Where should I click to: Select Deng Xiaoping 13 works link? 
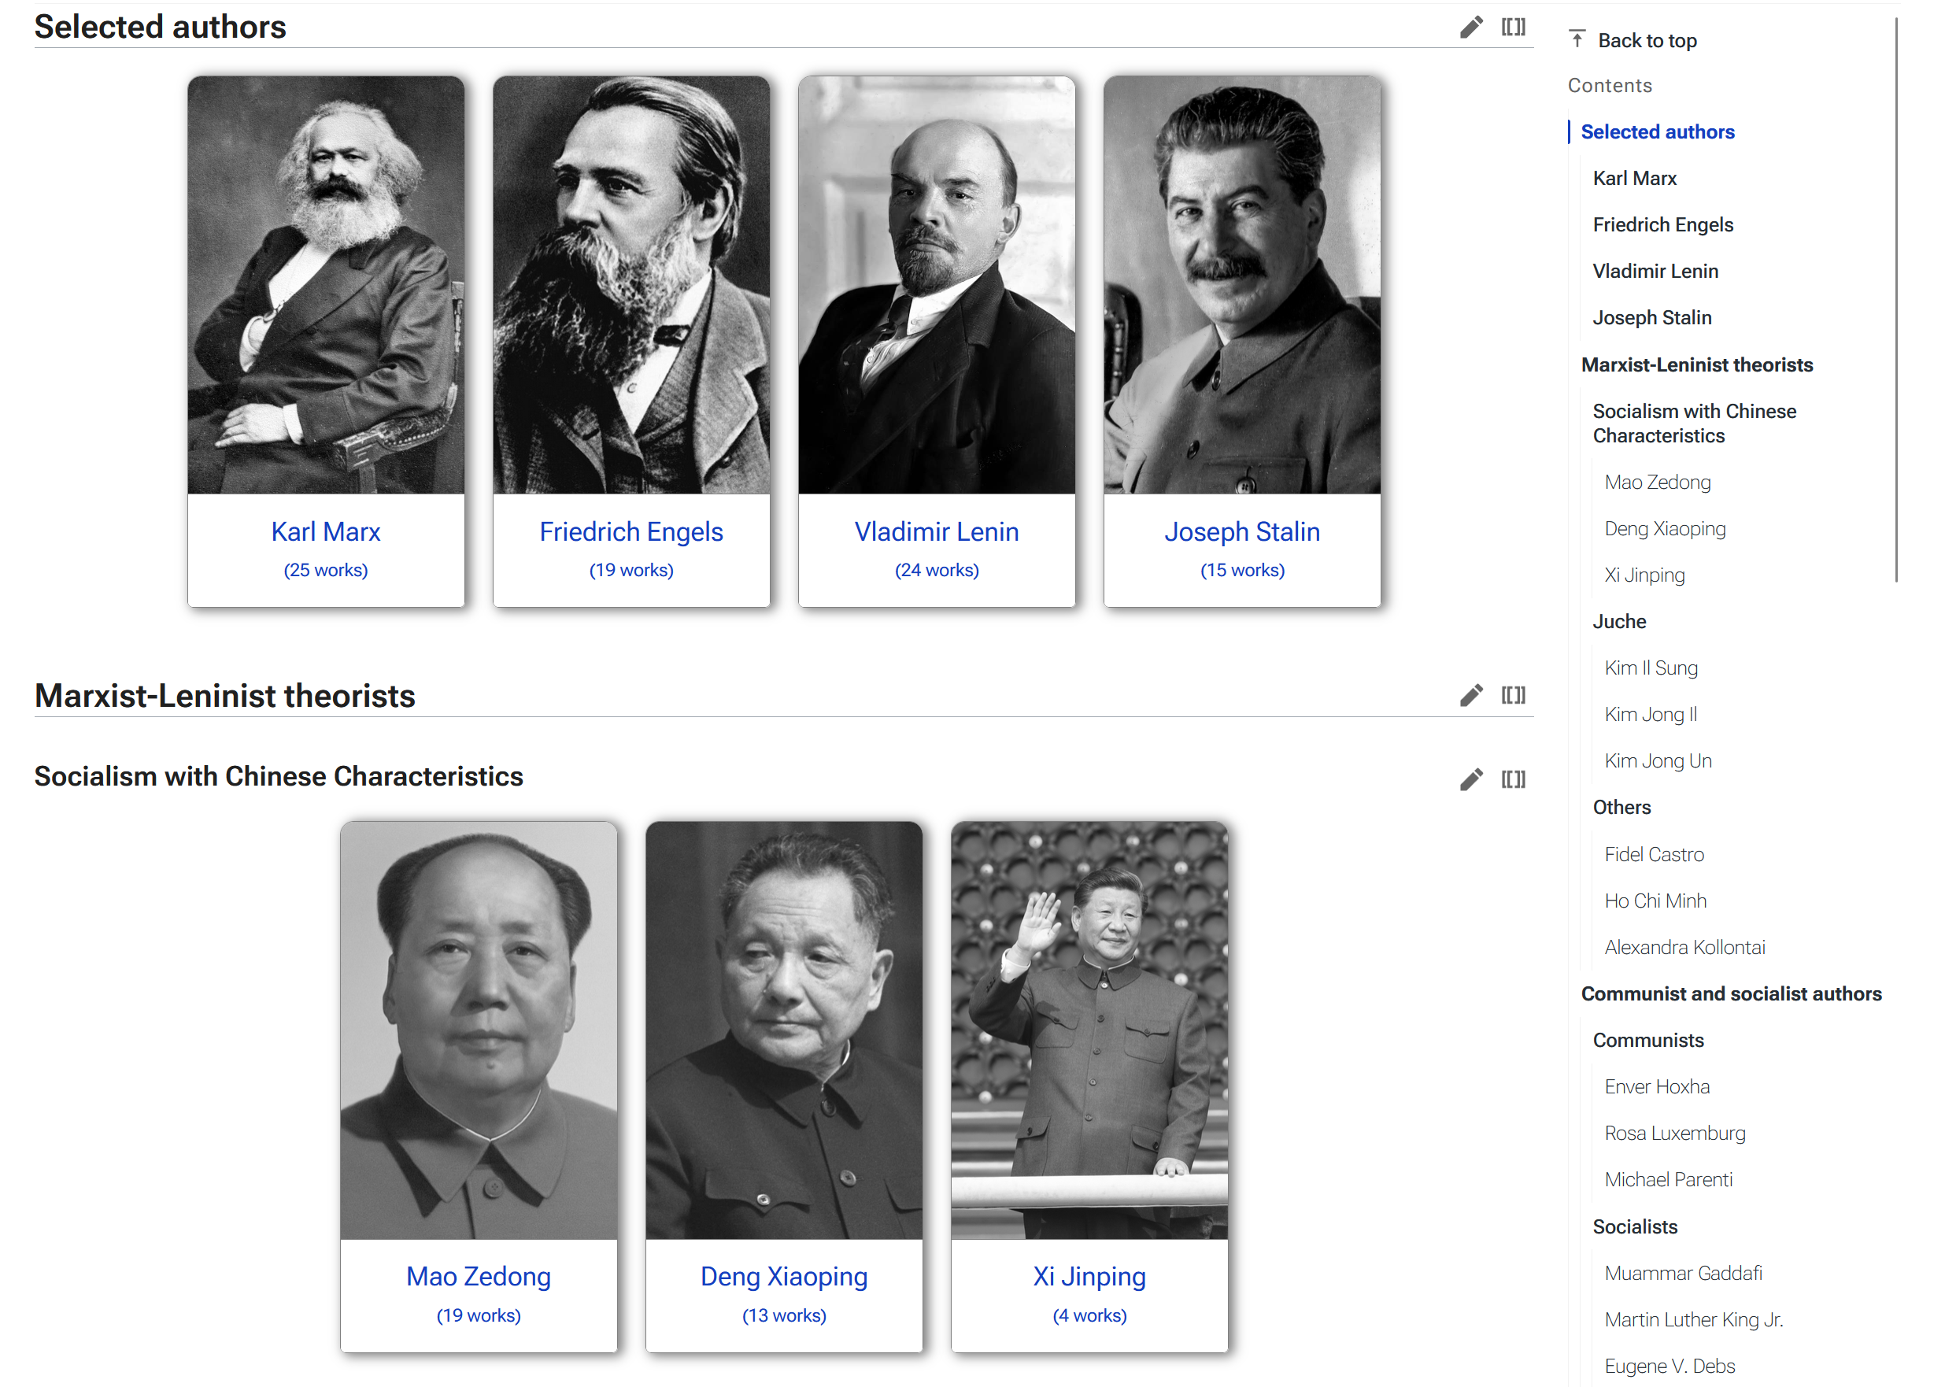coord(784,1315)
